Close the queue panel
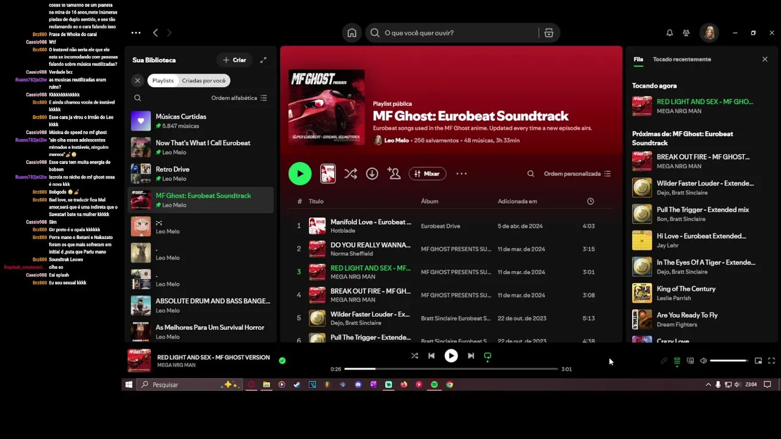 [765, 59]
